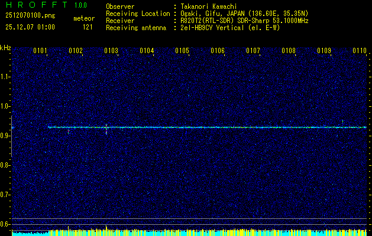Click the kHz axis unit label

[x=5, y=48]
